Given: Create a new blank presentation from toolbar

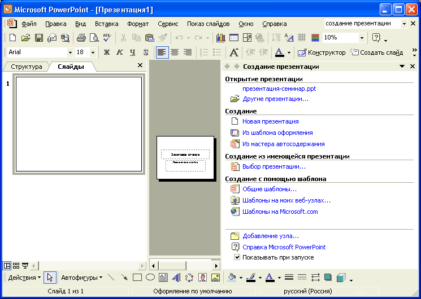Looking at the screenshot, I should point(12,38).
